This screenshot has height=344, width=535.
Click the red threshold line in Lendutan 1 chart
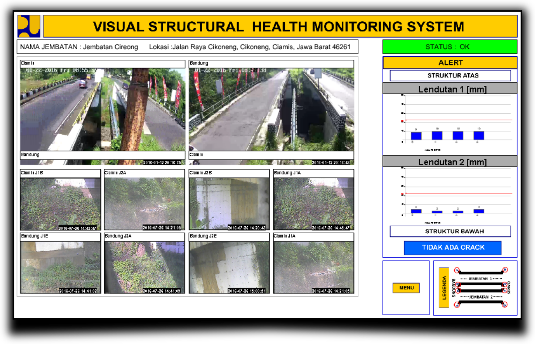458,120
